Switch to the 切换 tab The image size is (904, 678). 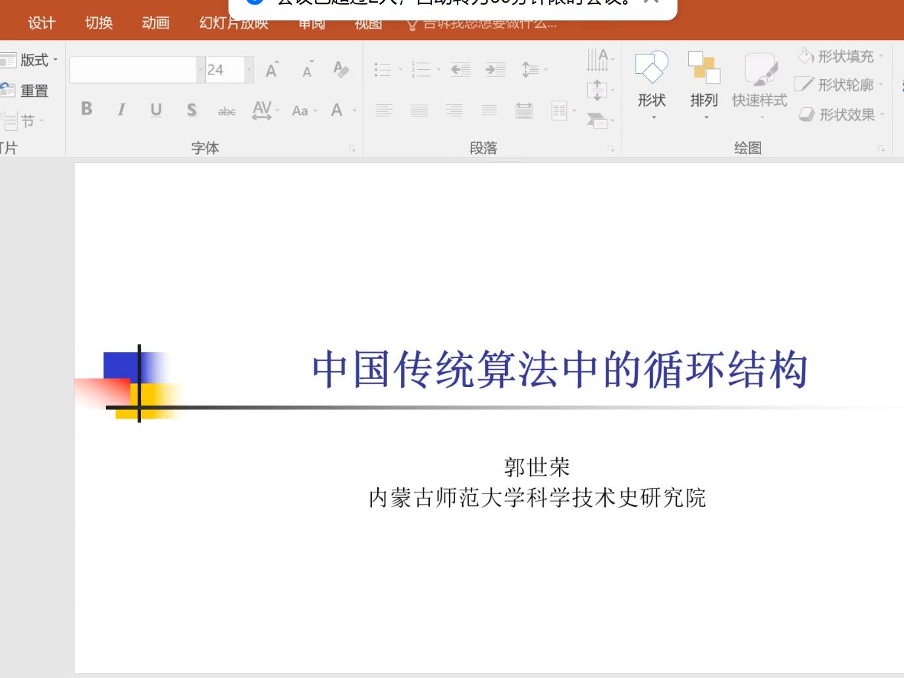pyautogui.click(x=99, y=23)
